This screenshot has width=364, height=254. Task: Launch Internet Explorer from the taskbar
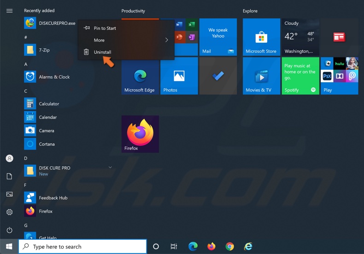(248, 246)
